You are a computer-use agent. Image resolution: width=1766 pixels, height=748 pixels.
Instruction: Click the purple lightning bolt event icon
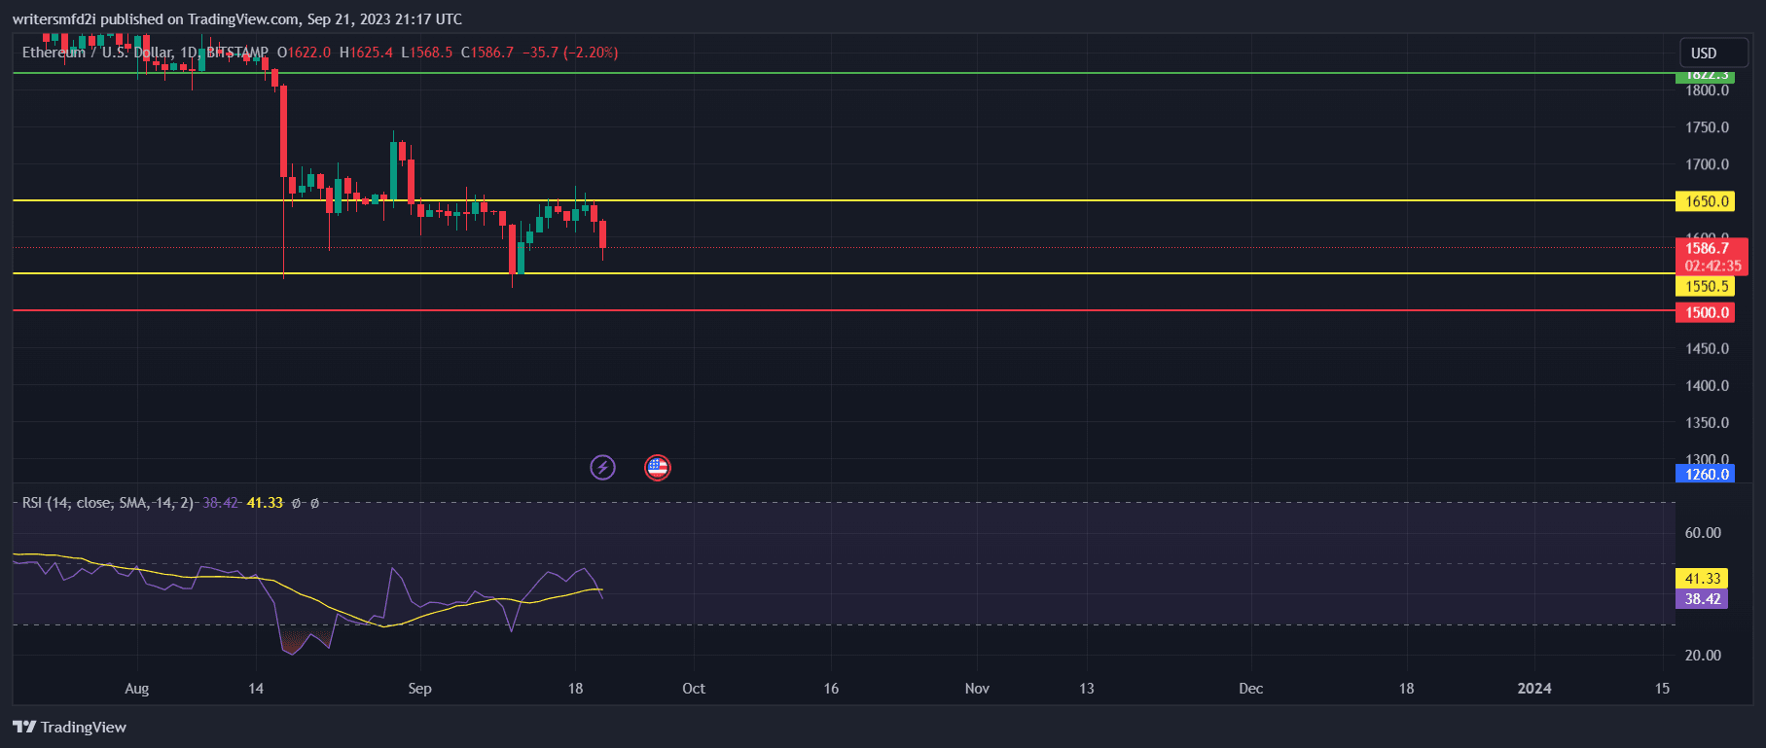coord(602,468)
